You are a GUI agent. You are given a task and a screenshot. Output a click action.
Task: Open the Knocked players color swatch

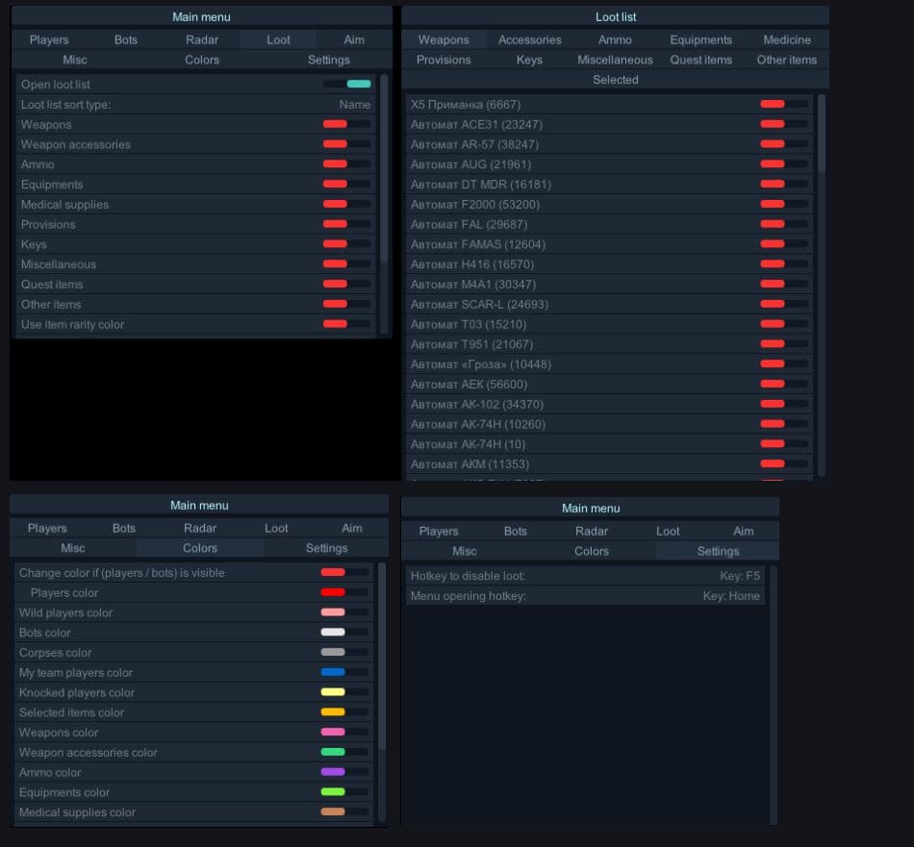(333, 692)
